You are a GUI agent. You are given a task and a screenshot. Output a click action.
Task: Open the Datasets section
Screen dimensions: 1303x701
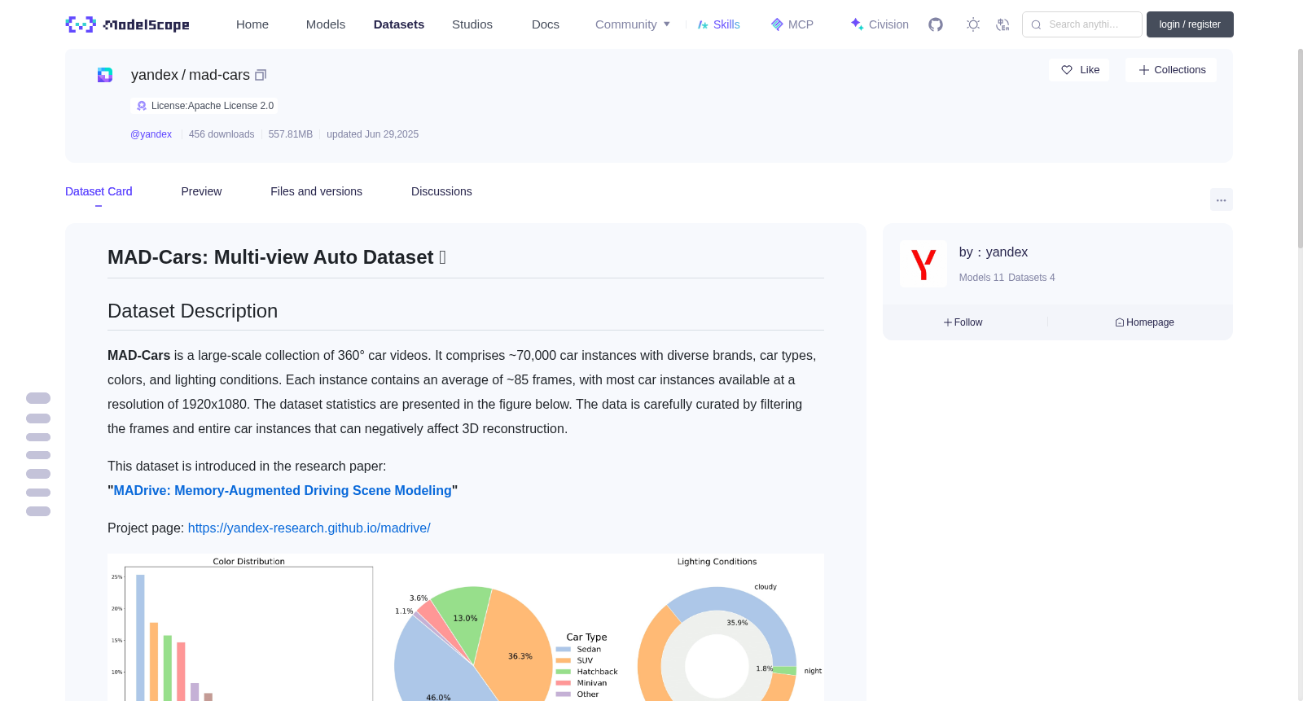pos(399,24)
